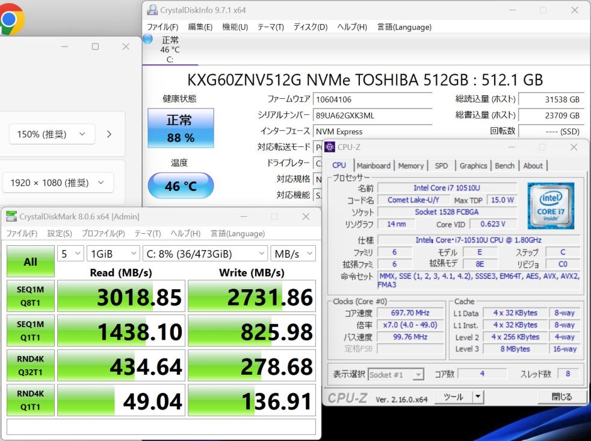
Task: Click the core speed value 697.70 MHz
Action: [410, 313]
